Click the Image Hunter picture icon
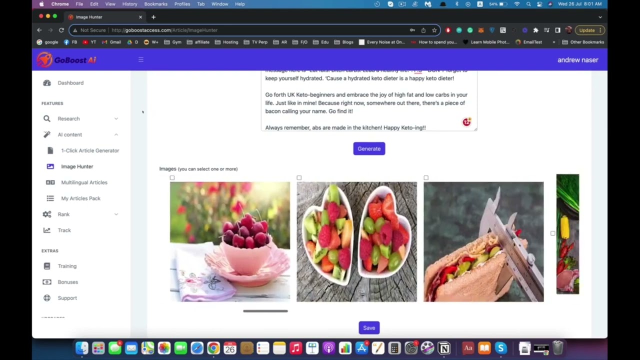 (x=50, y=166)
